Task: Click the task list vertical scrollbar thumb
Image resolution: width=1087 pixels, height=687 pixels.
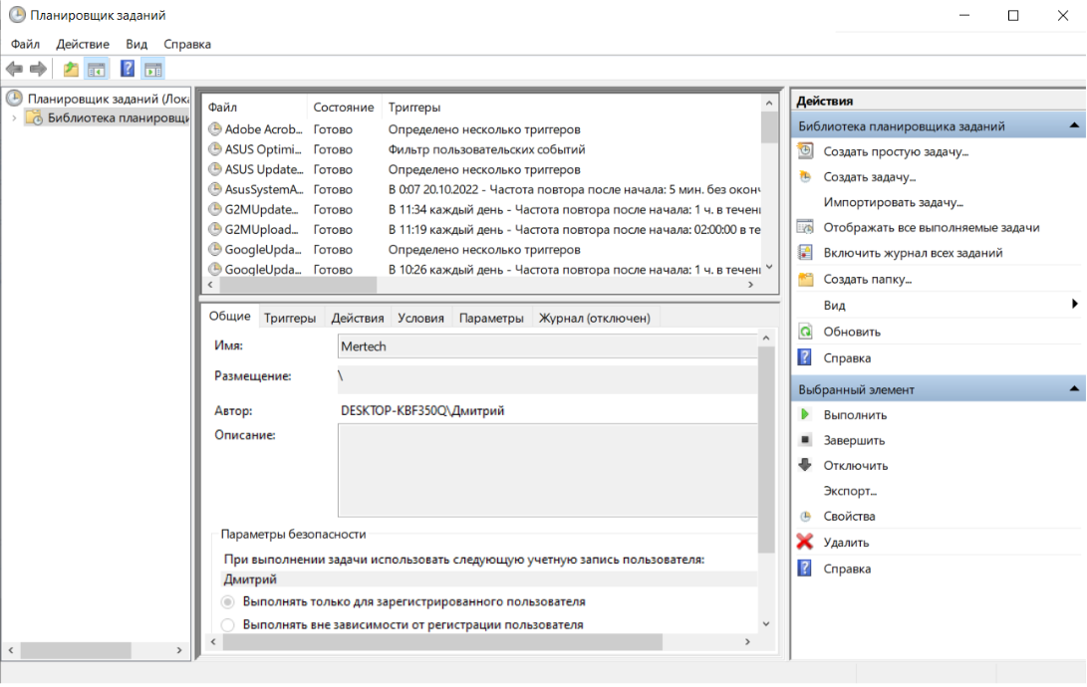Action: [x=769, y=128]
